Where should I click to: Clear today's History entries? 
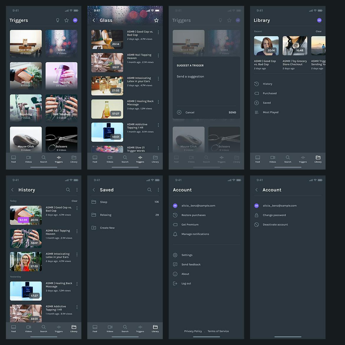pyautogui.click(x=74, y=201)
